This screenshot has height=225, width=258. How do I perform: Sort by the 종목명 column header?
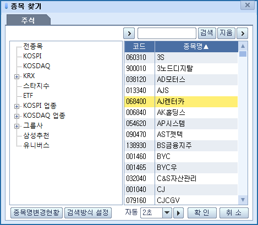pyautogui.click(x=196, y=47)
